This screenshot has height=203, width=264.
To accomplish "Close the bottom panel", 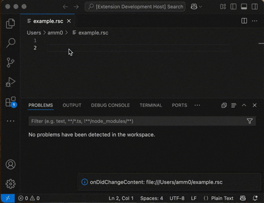I will point(255,105).
